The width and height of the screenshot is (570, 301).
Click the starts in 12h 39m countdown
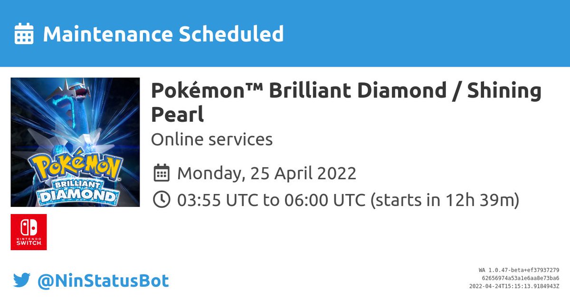click(x=445, y=200)
